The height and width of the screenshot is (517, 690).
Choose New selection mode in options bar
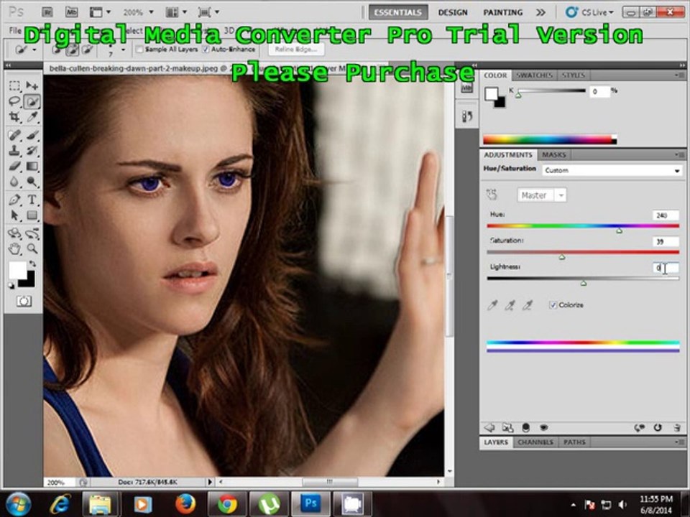(x=56, y=50)
